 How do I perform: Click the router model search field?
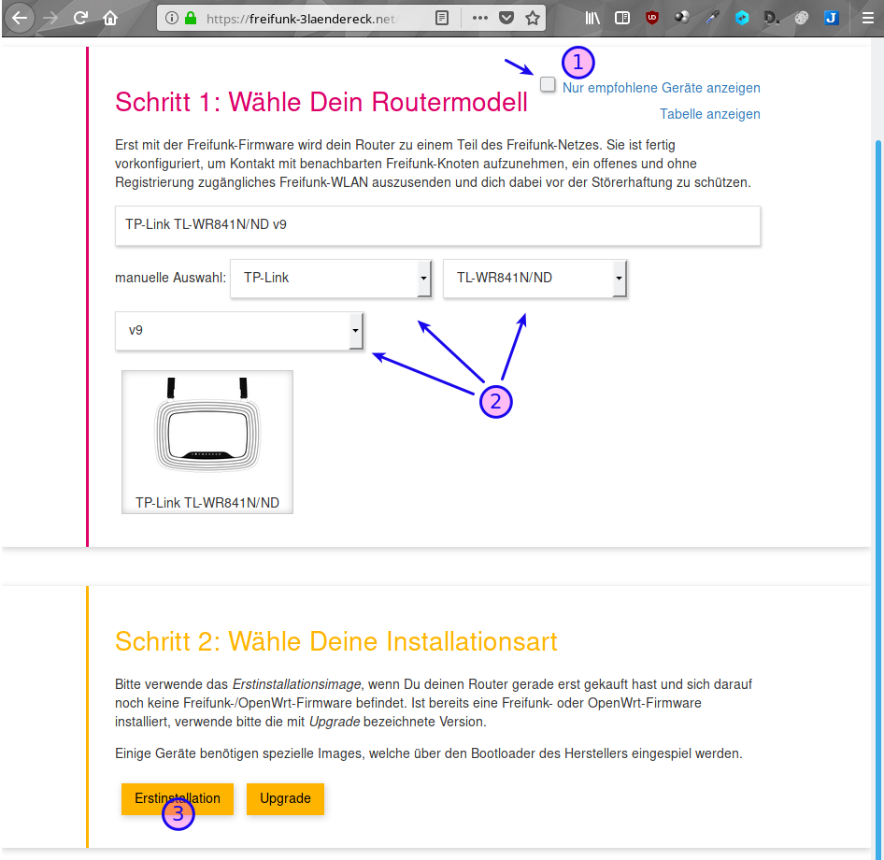pos(437,225)
